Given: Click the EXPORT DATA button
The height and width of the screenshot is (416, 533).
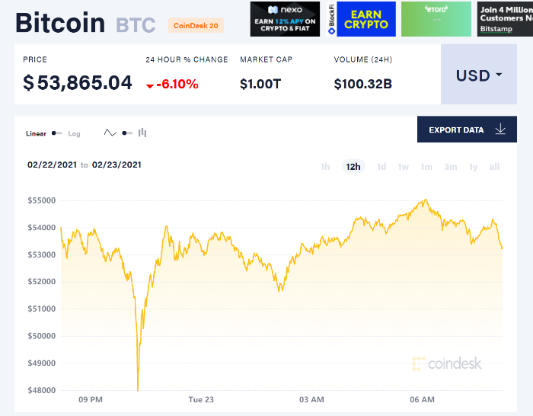Looking at the screenshot, I should point(467,130).
